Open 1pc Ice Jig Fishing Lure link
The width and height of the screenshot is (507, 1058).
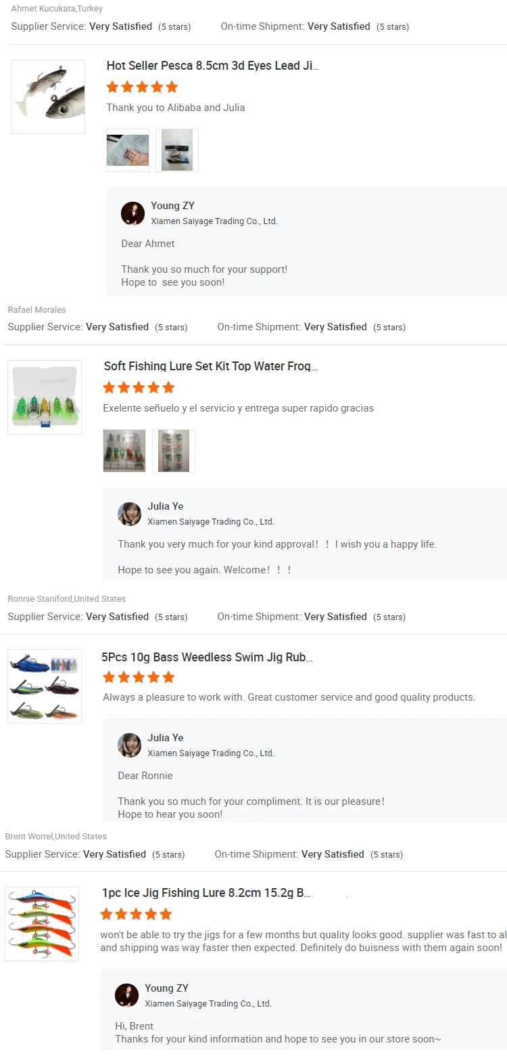pyautogui.click(x=206, y=893)
